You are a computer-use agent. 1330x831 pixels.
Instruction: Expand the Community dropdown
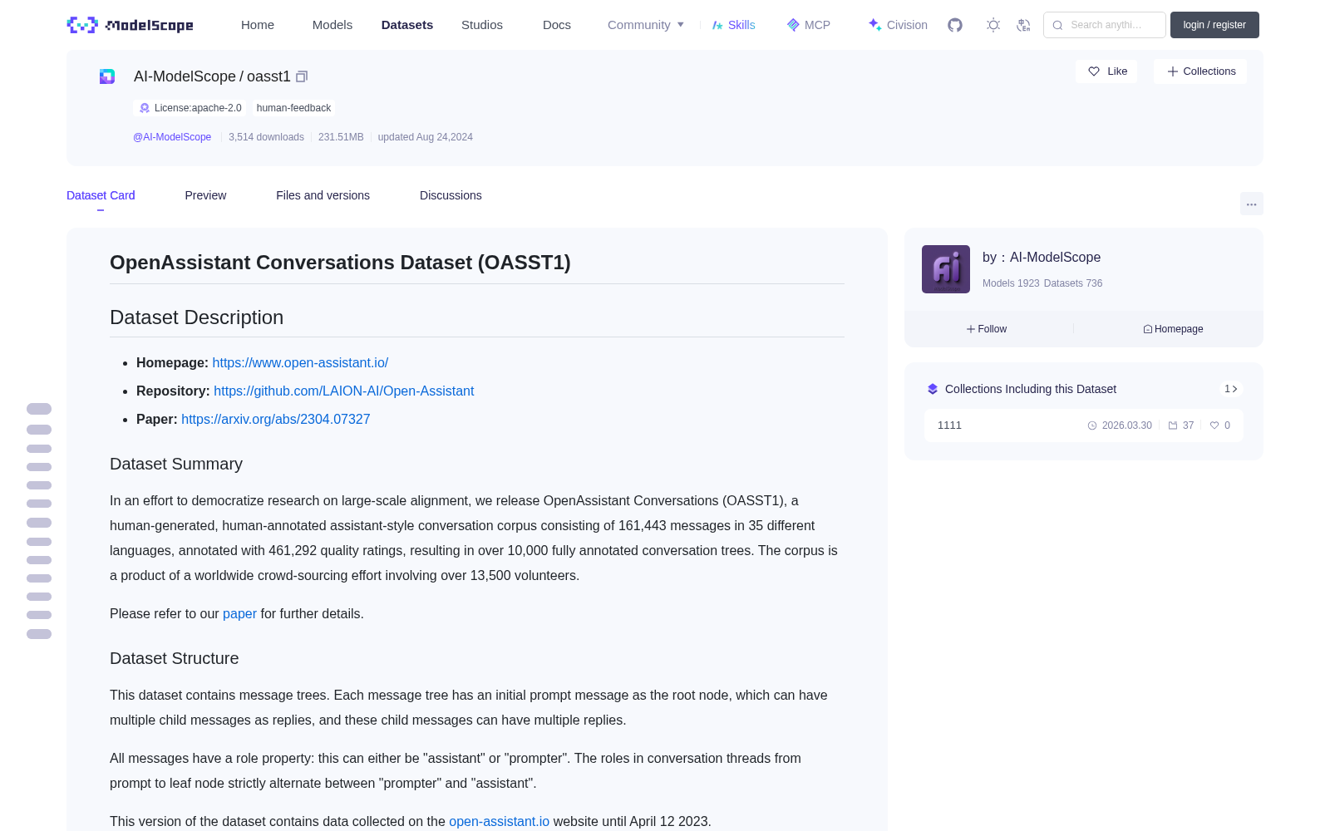point(646,25)
